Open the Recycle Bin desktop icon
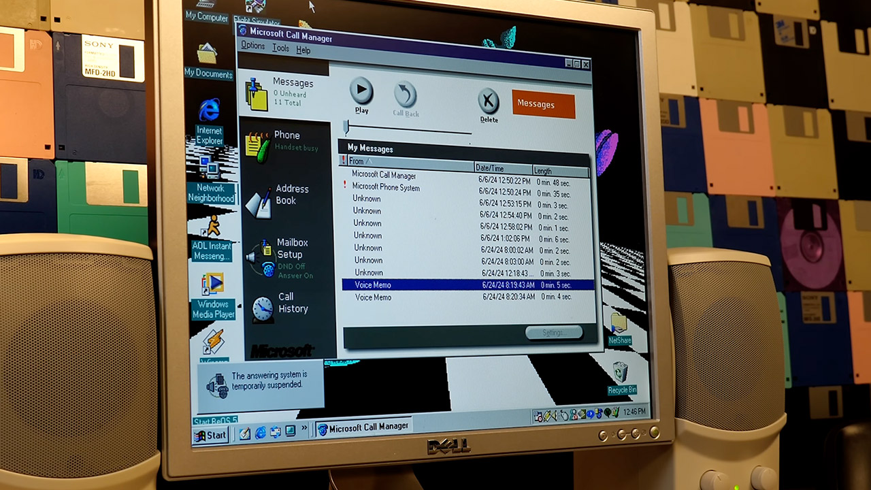This screenshot has height=490, width=871. click(x=621, y=377)
